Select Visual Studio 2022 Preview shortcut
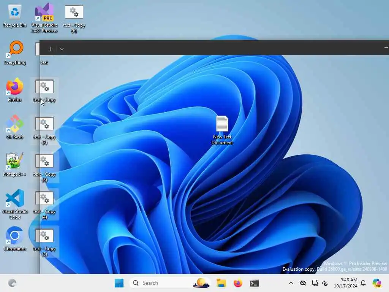389x292 pixels. [44, 18]
